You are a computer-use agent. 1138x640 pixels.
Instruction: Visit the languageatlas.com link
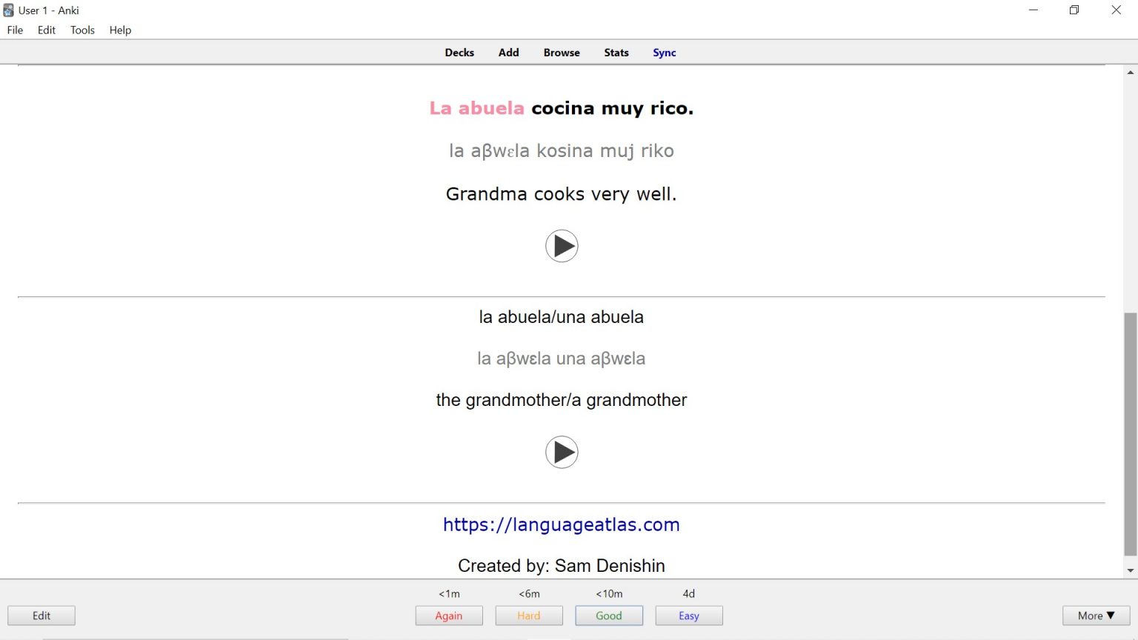(561, 524)
